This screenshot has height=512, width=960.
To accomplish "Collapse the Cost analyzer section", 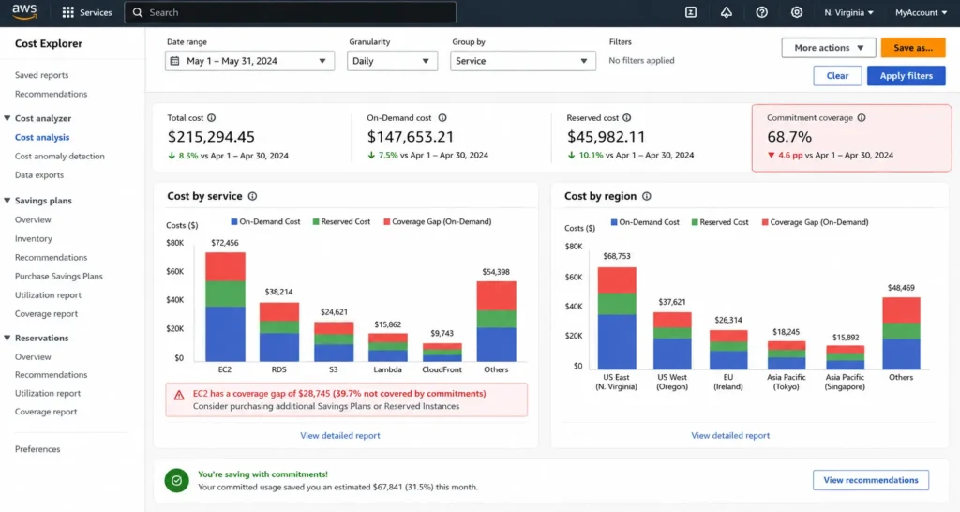I will click(x=7, y=118).
